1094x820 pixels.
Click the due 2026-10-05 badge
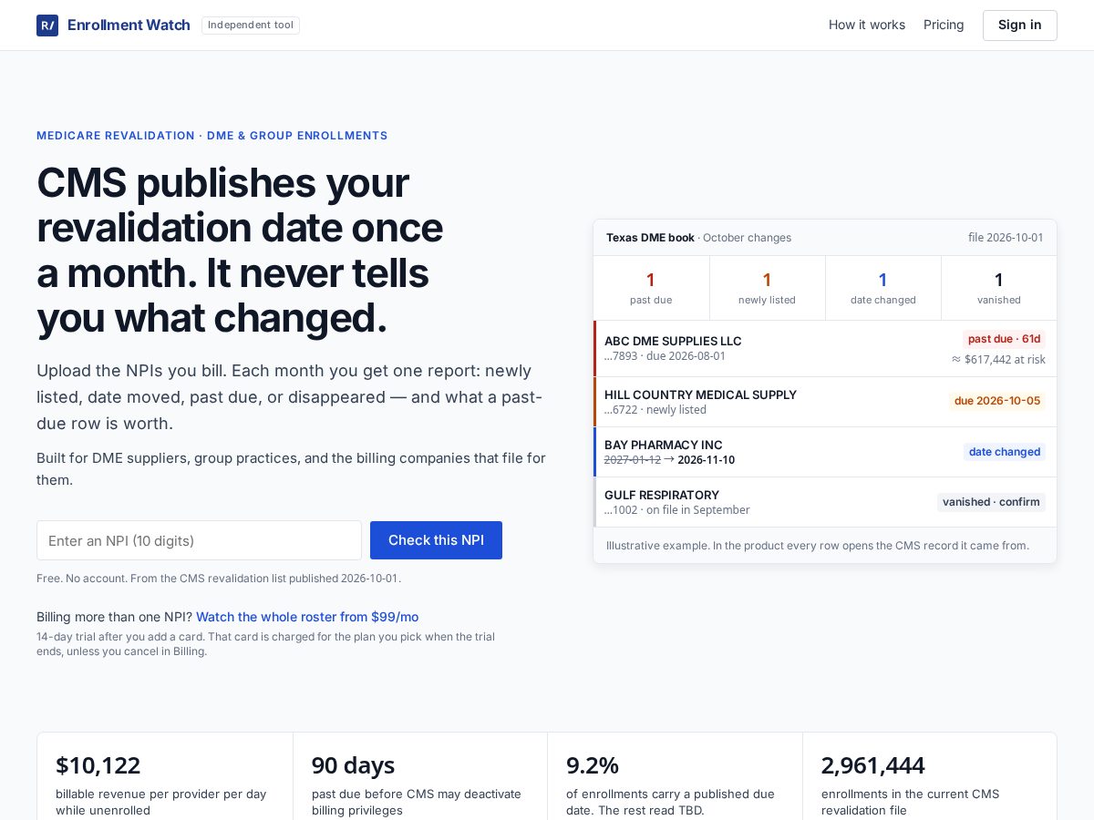pyautogui.click(x=997, y=401)
